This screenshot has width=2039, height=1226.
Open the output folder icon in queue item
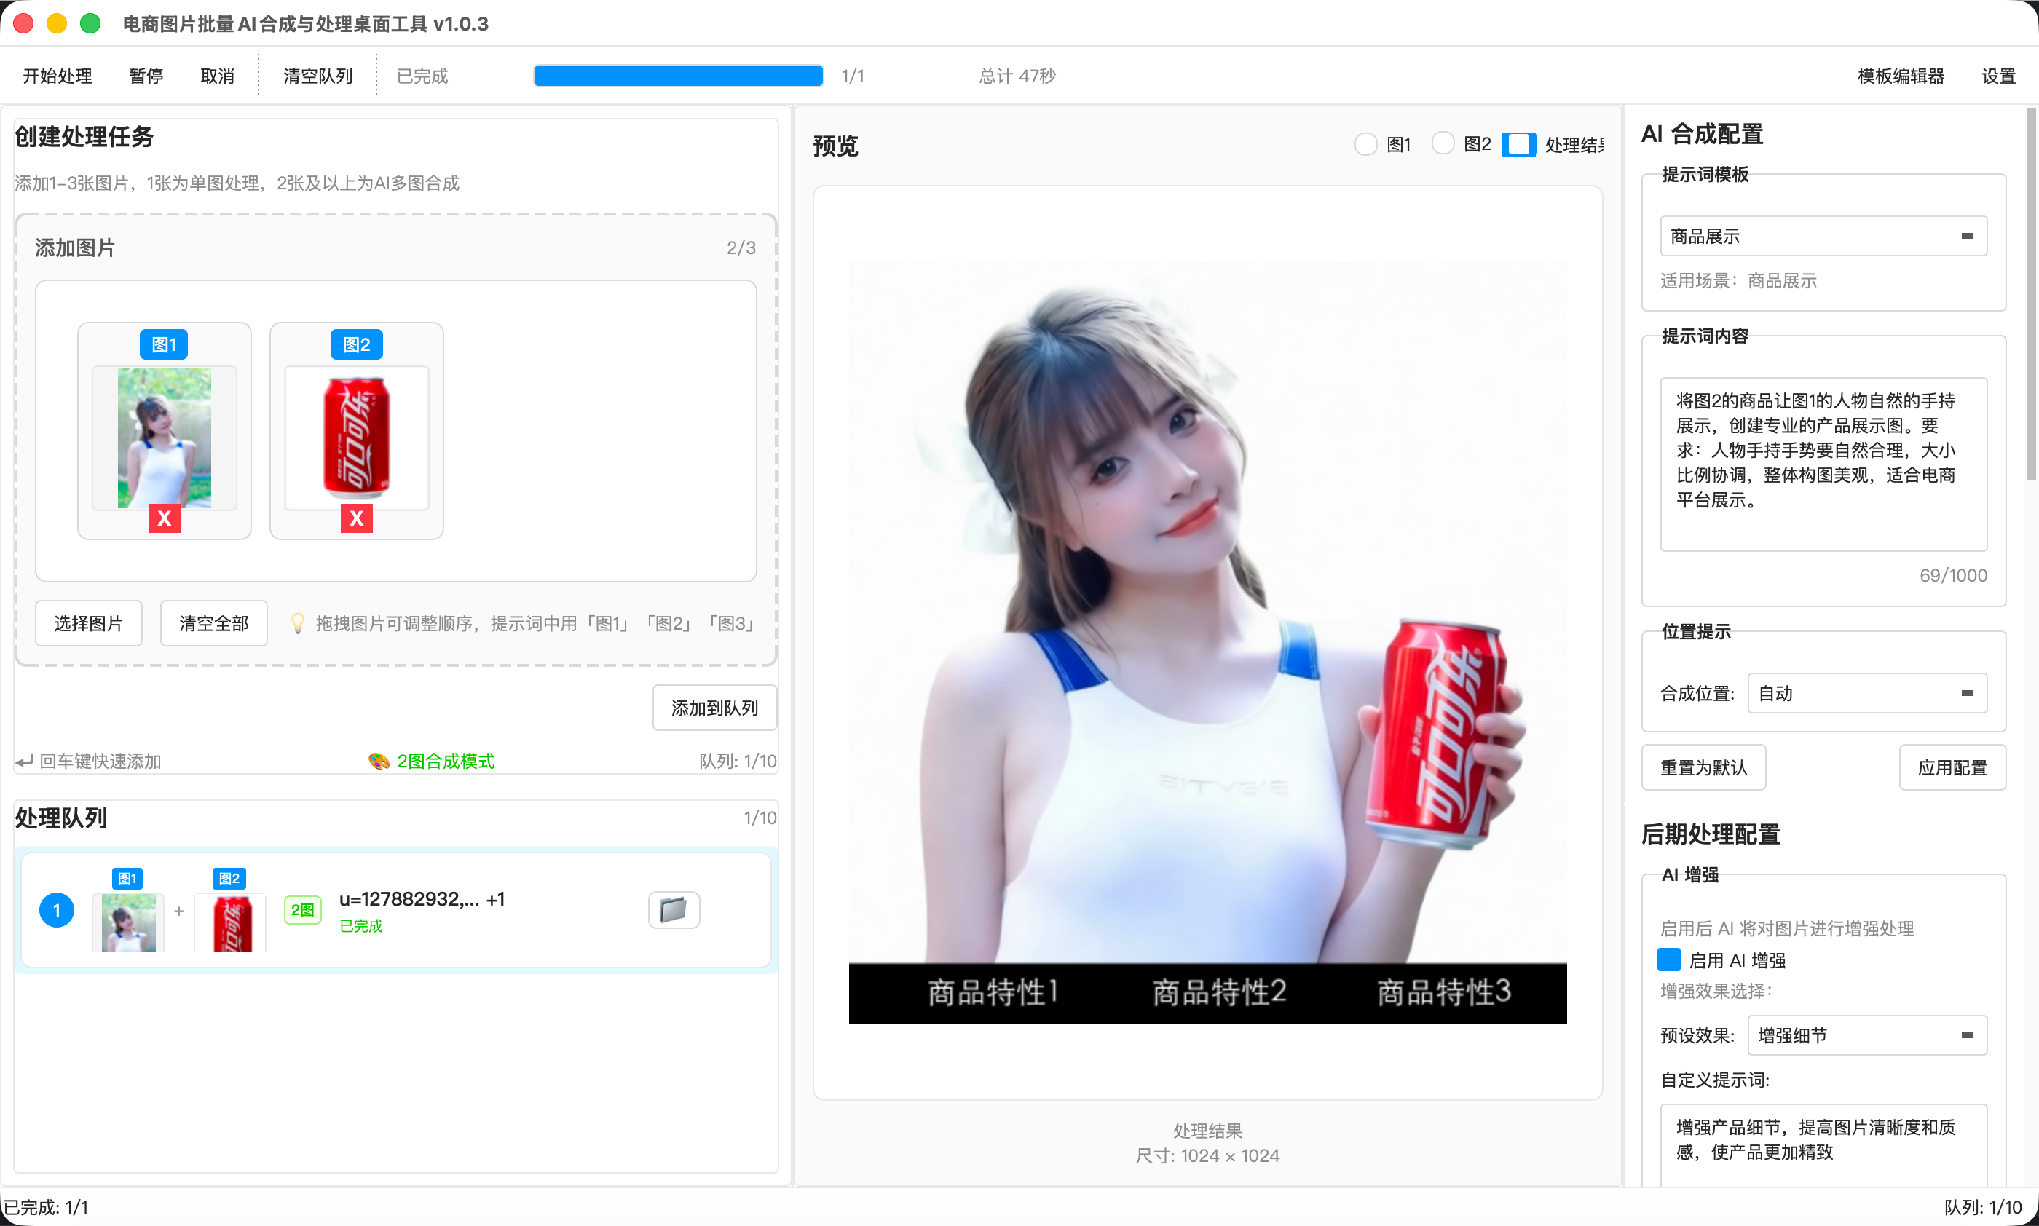pyautogui.click(x=674, y=909)
